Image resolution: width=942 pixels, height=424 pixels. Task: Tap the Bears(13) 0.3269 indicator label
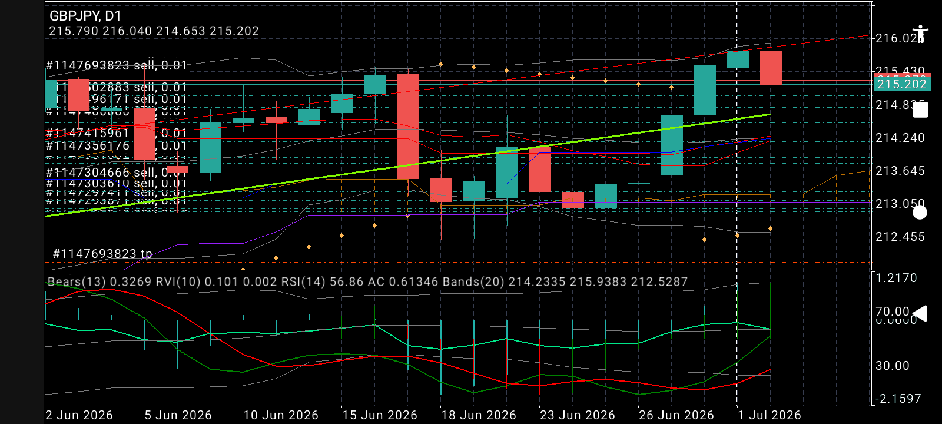[x=100, y=282]
